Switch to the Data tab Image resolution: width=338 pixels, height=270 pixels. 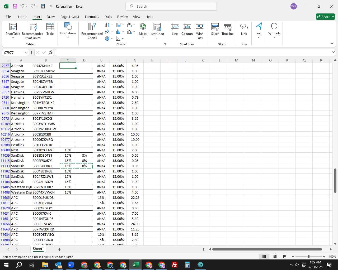coord(108,17)
